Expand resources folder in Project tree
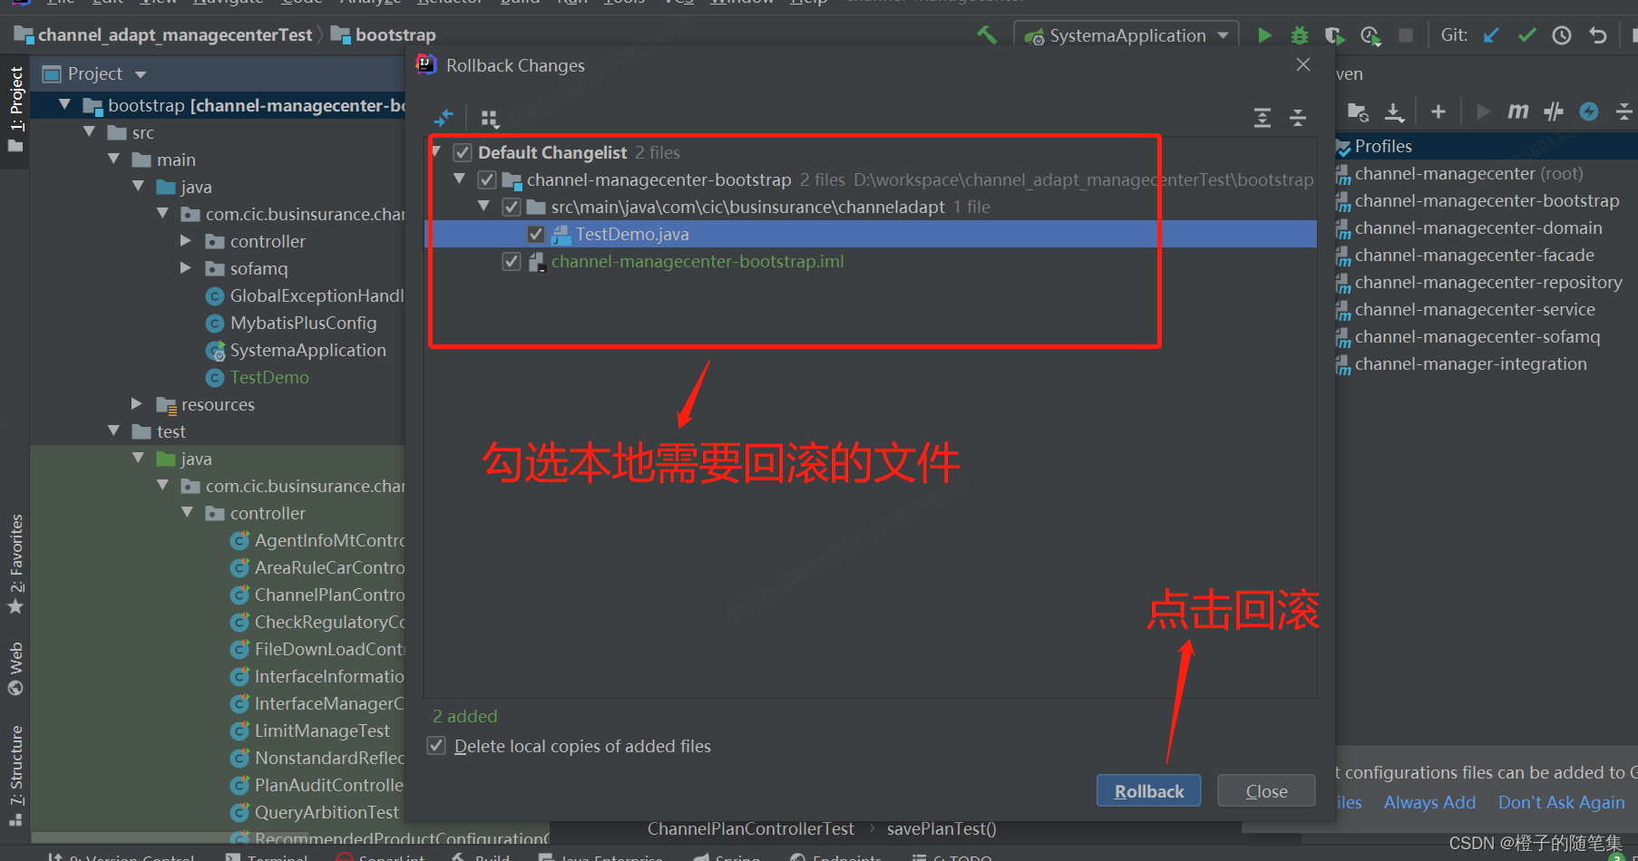The width and height of the screenshot is (1638, 861). pos(137,403)
